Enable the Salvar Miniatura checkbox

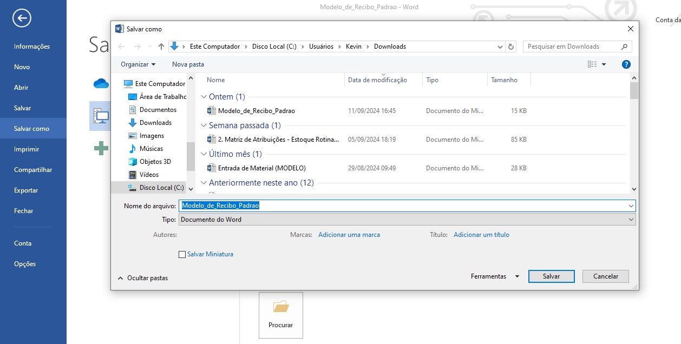[x=182, y=254]
